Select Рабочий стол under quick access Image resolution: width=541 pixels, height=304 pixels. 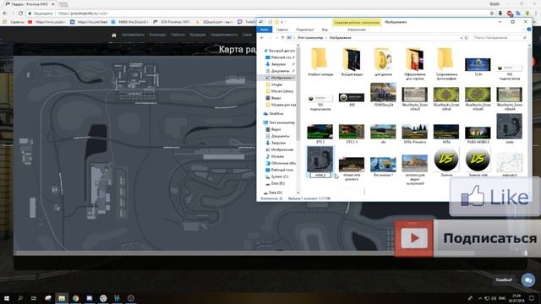pyautogui.click(x=280, y=57)
